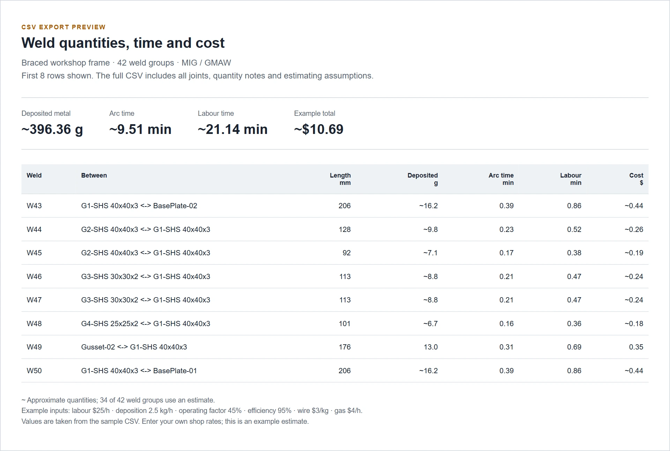Select weld ID W49
This screenshot has width=670, height=451.
pos(34,347)
